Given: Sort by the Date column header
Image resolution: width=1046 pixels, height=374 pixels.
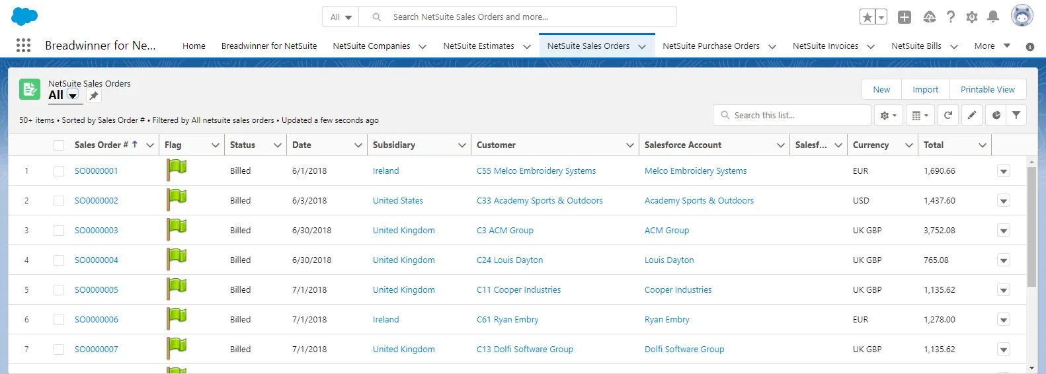Looking at the screenshot, I should pyautogui.click(x=302, y=145).
